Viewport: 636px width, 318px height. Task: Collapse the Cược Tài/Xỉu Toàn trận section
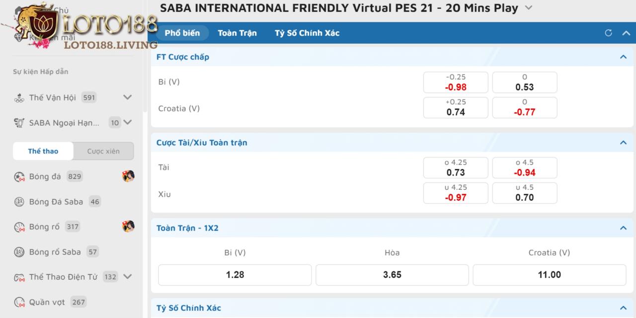click(x=623, y=143)
